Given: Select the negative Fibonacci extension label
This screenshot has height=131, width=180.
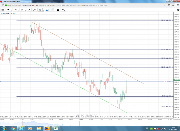Looking at the screenshot, I should click(x=167, y=106).
